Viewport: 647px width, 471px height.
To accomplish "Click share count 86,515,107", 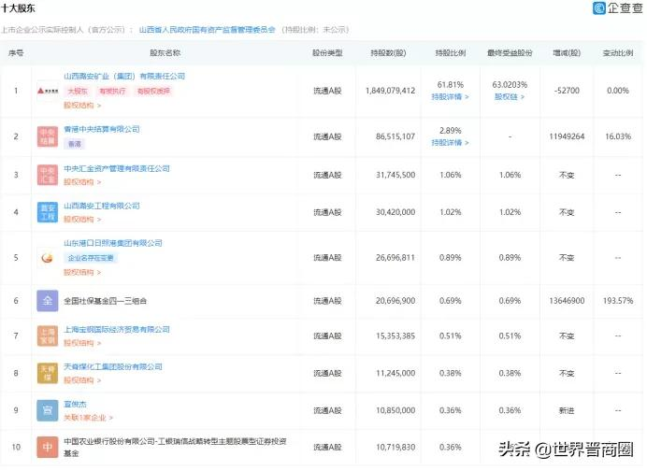I will pyautogui.click(x=395, y=136).
